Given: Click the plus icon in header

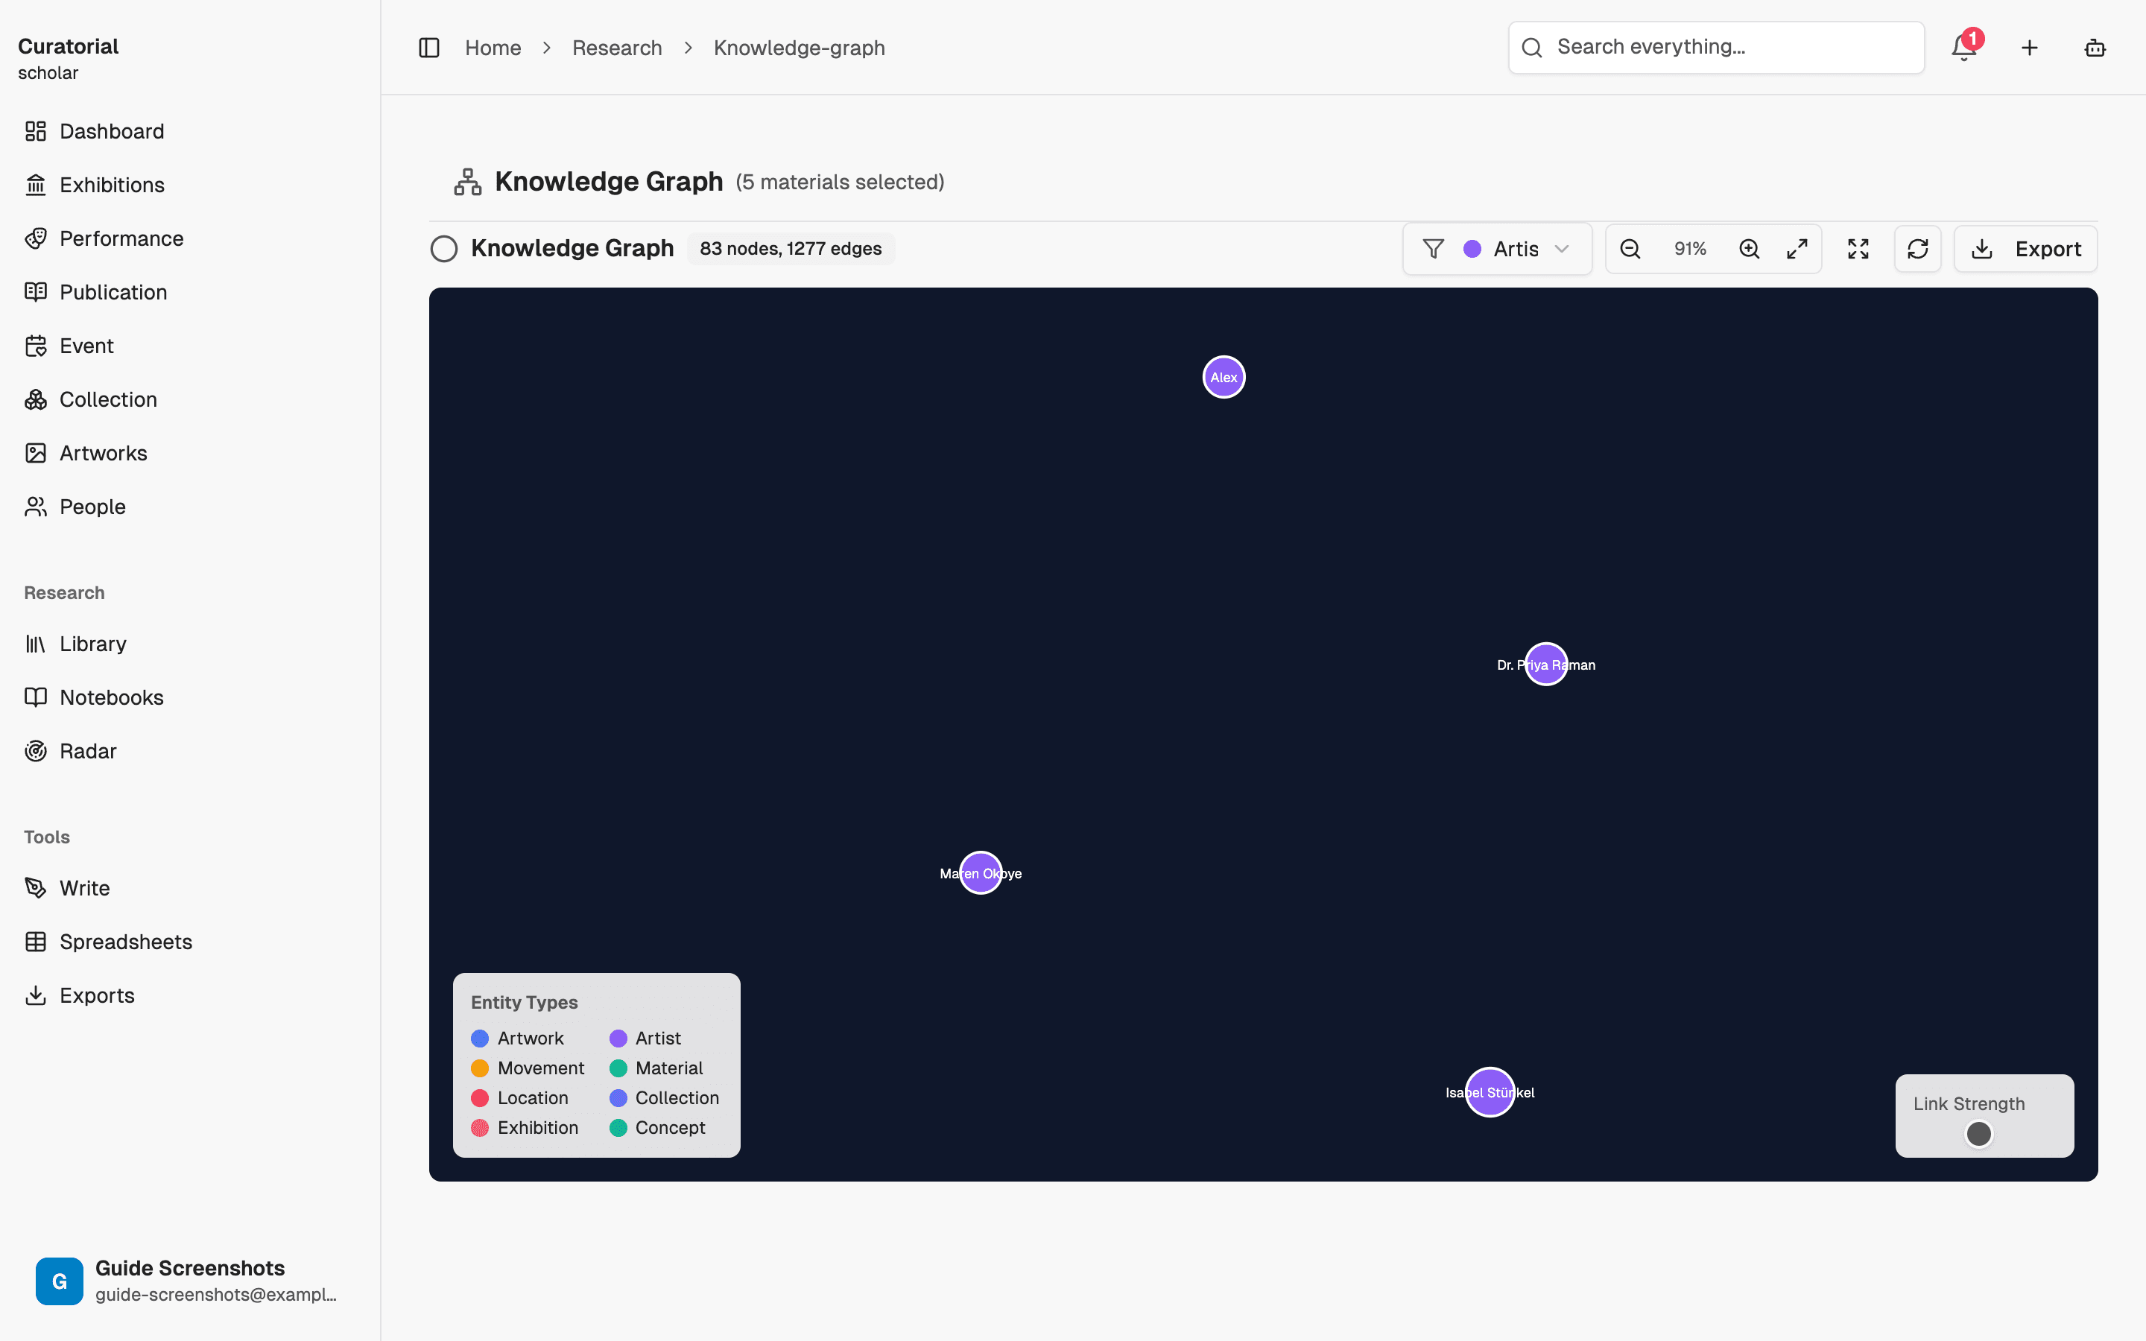Looking at the screenshot, I should 2029,48.
